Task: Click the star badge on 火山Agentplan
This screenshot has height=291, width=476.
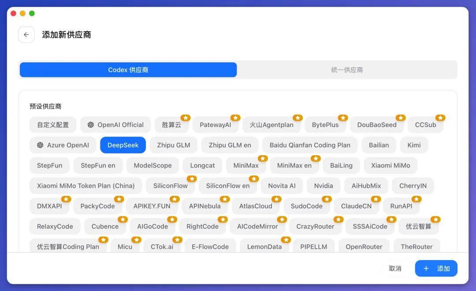Action: point(298,118)
